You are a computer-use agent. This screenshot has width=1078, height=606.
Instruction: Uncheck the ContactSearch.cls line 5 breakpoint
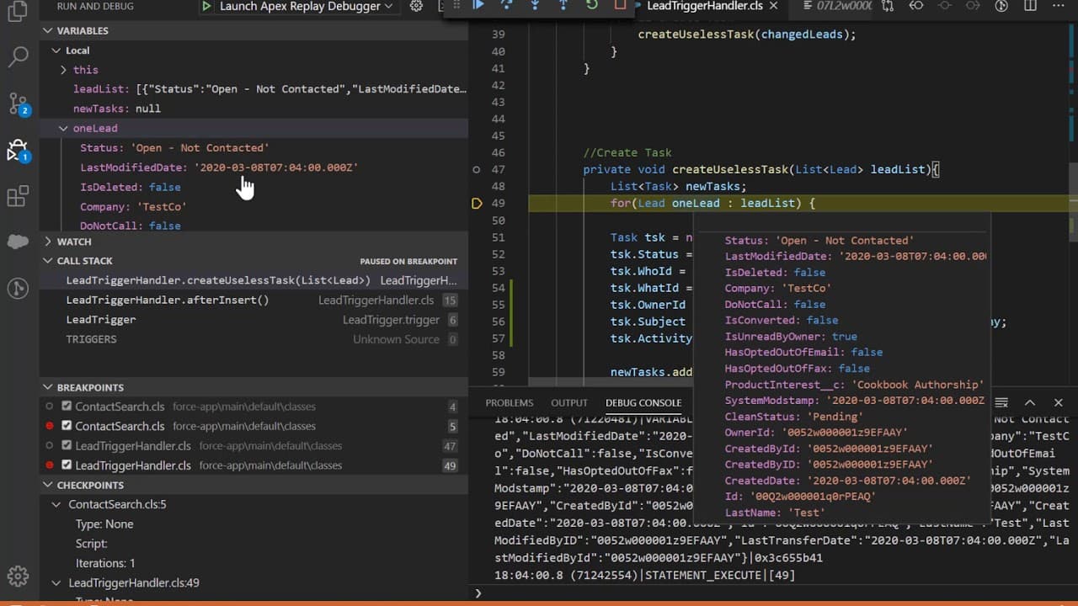point(67,426)
